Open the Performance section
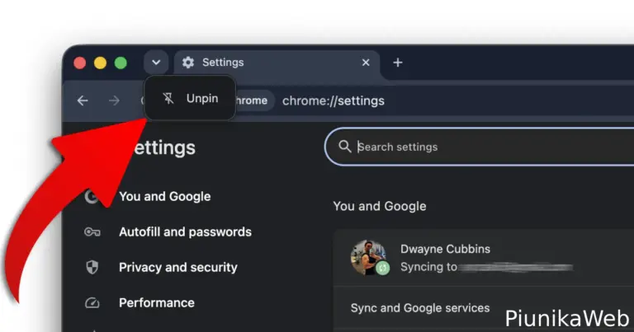Image resolution: width=634 pixels, height=332 pixels. coord(157,303)
